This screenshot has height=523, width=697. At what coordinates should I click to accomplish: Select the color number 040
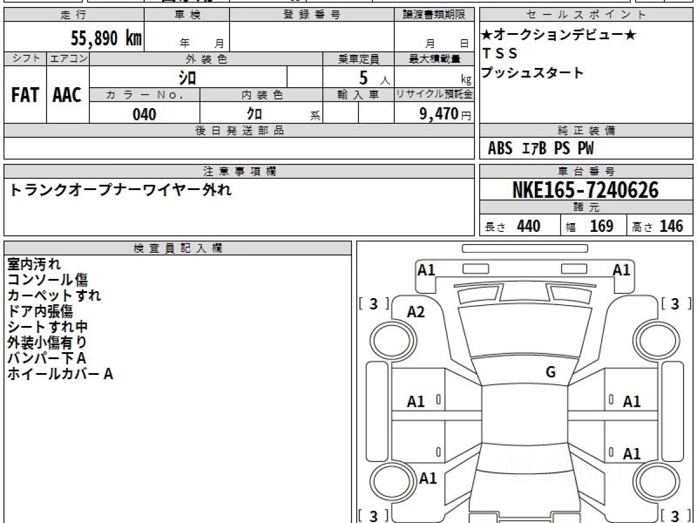[x=145, y=114]
